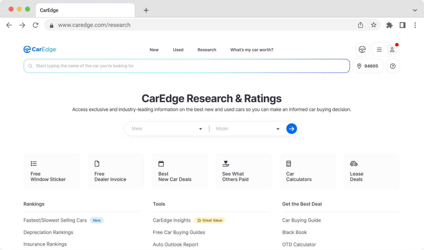Open Fastest/Slowest Selling Cars link
Image resolution: width=424 pixels, height=250 pixels.
point(55,220)
